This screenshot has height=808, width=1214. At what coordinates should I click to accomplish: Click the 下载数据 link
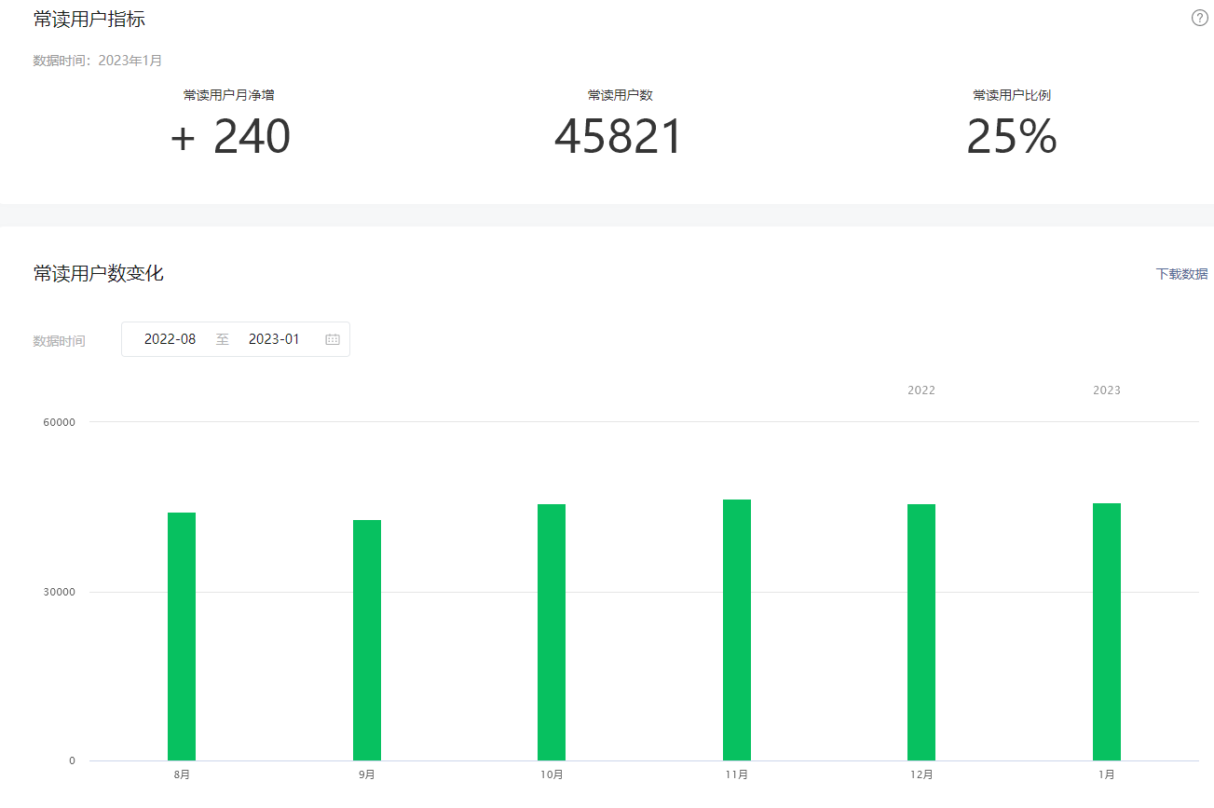1181,274
